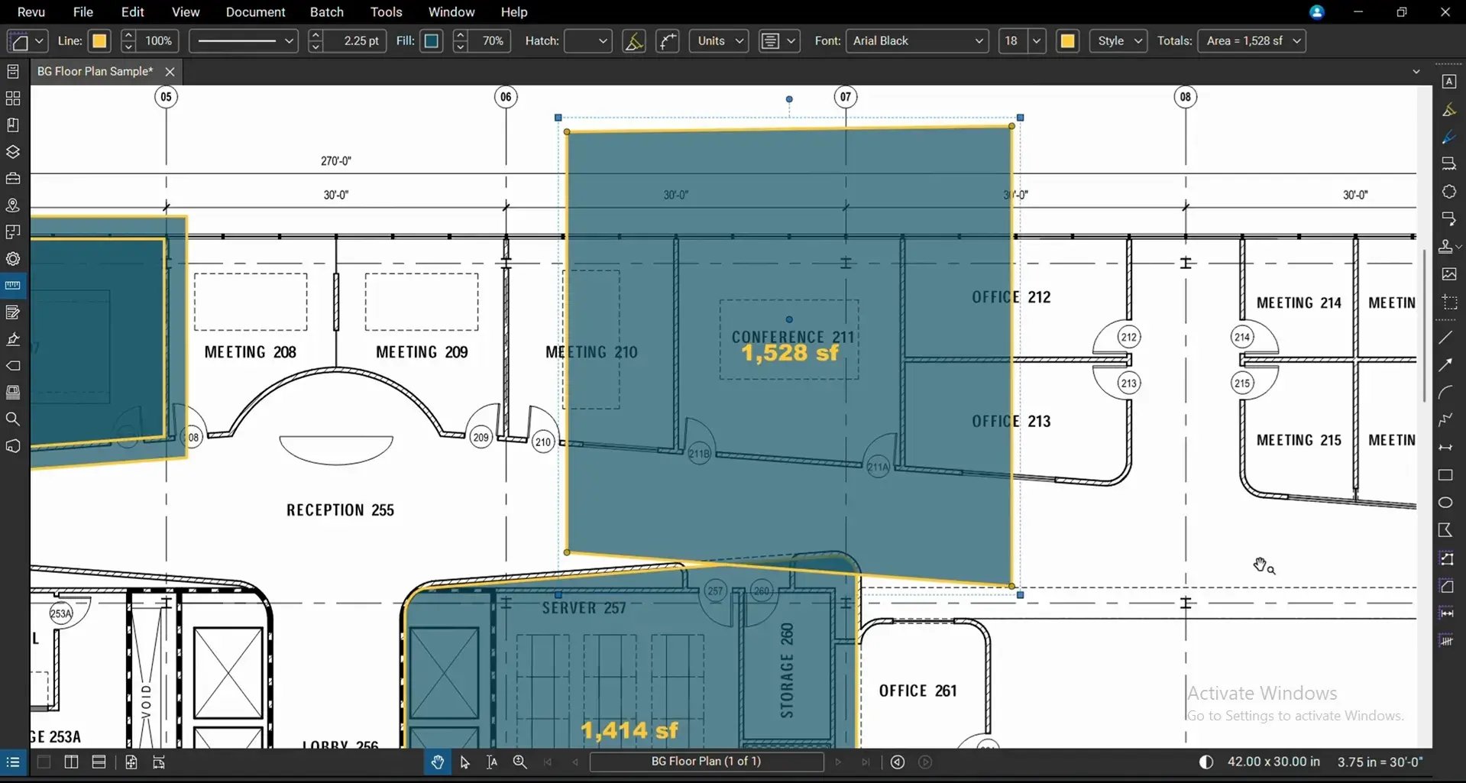Open the Spaces floor-plan panel
This screenshot has width=1466, height=783.
point(13,232)
